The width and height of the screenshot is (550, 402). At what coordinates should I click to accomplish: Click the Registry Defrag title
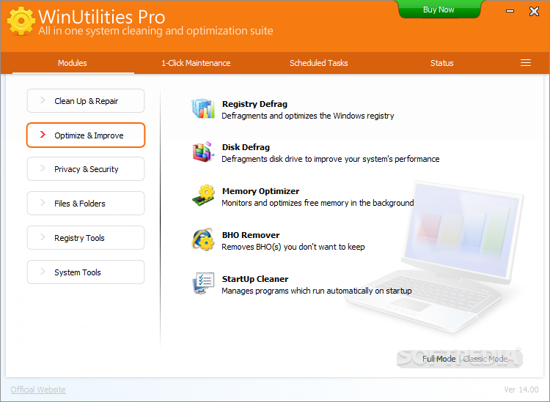click(x=254, y=104)
